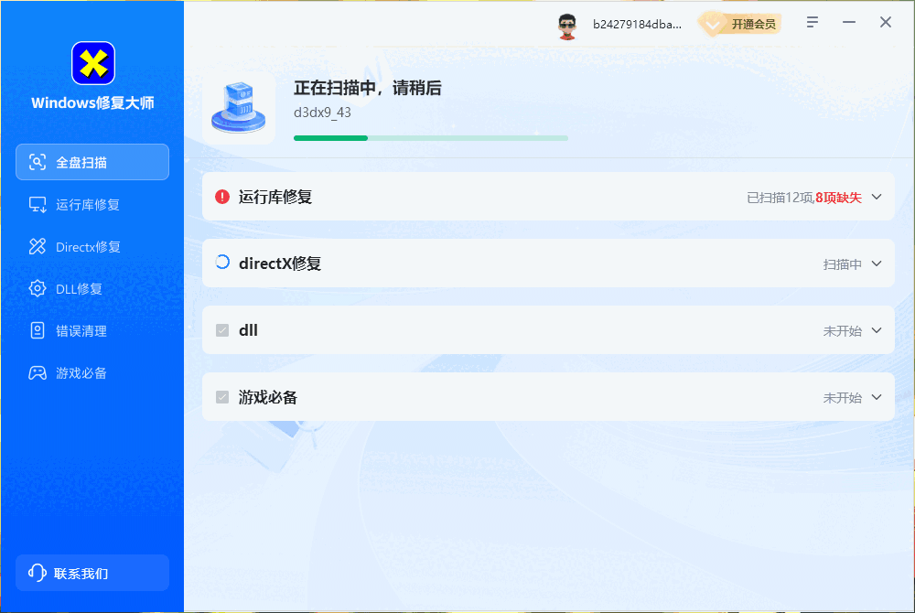Click the app logo above Windows修复大师
The width and height of the screenshot is (915, 613).
pos(92,64)
